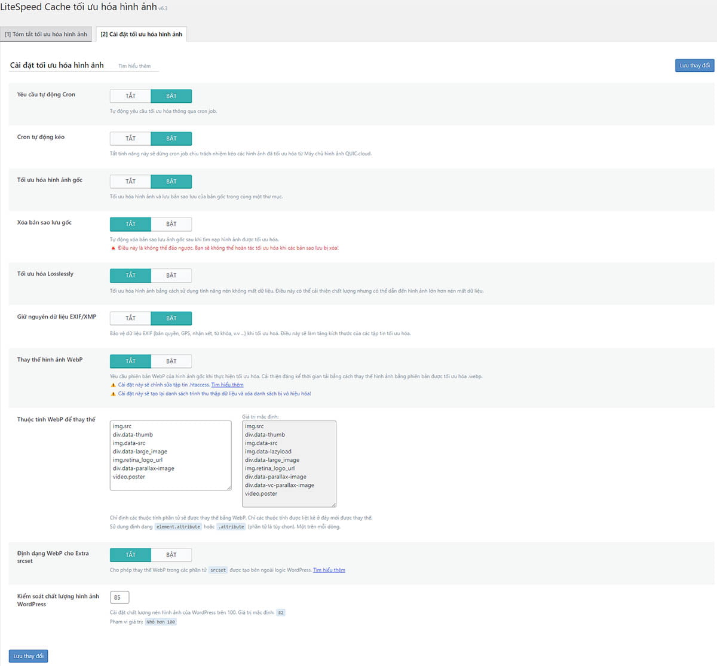Click the img.retina_logo_url line in editable textarea
Viewport: 717px width, 666px height.
click(137, 460)
